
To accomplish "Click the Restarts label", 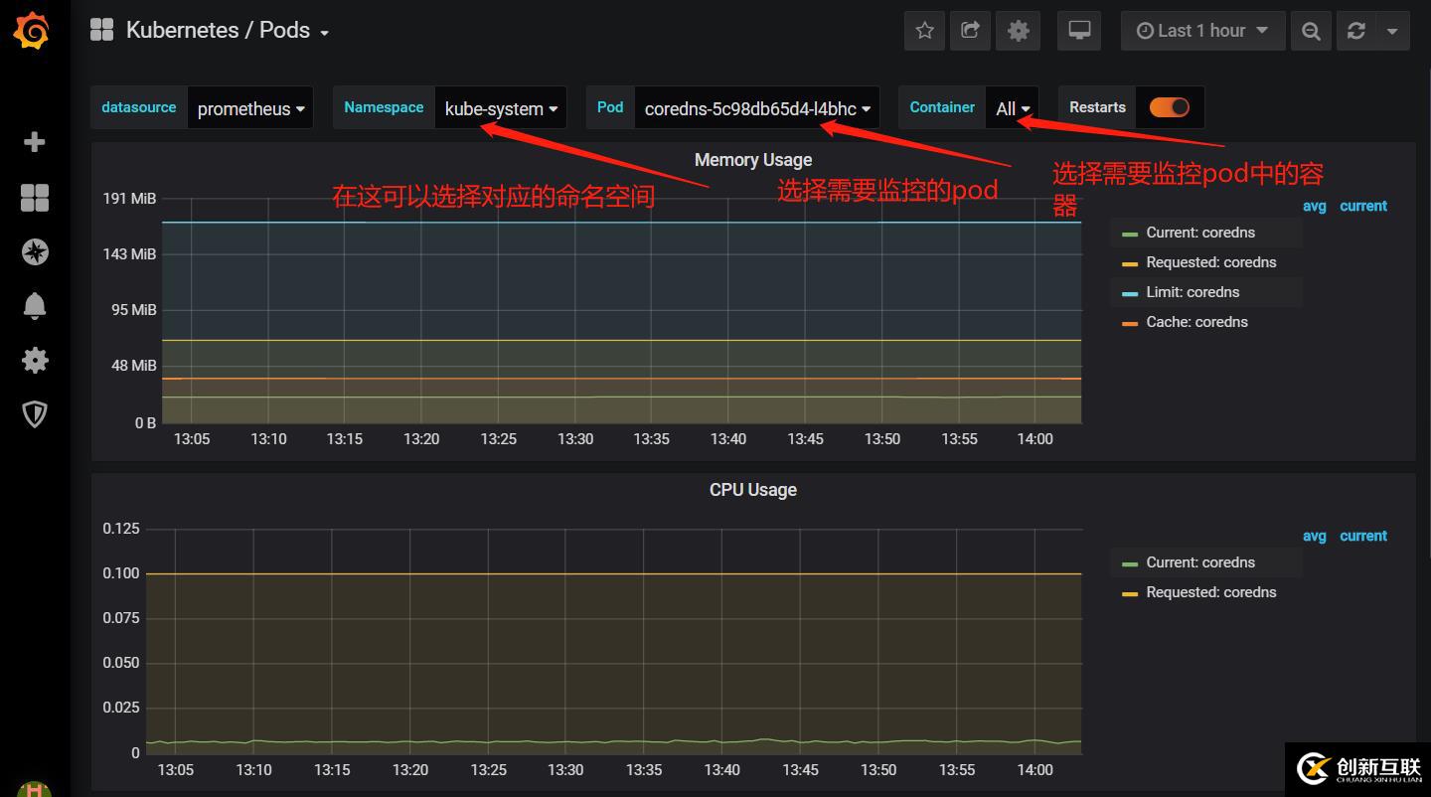I will (x=1097, y=107).
